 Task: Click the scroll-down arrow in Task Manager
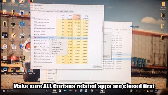pos(102,63)
